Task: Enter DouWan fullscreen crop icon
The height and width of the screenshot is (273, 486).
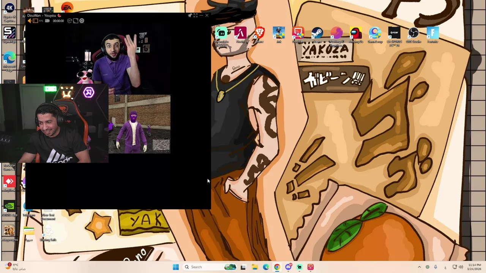Action: tap(76, 21)
